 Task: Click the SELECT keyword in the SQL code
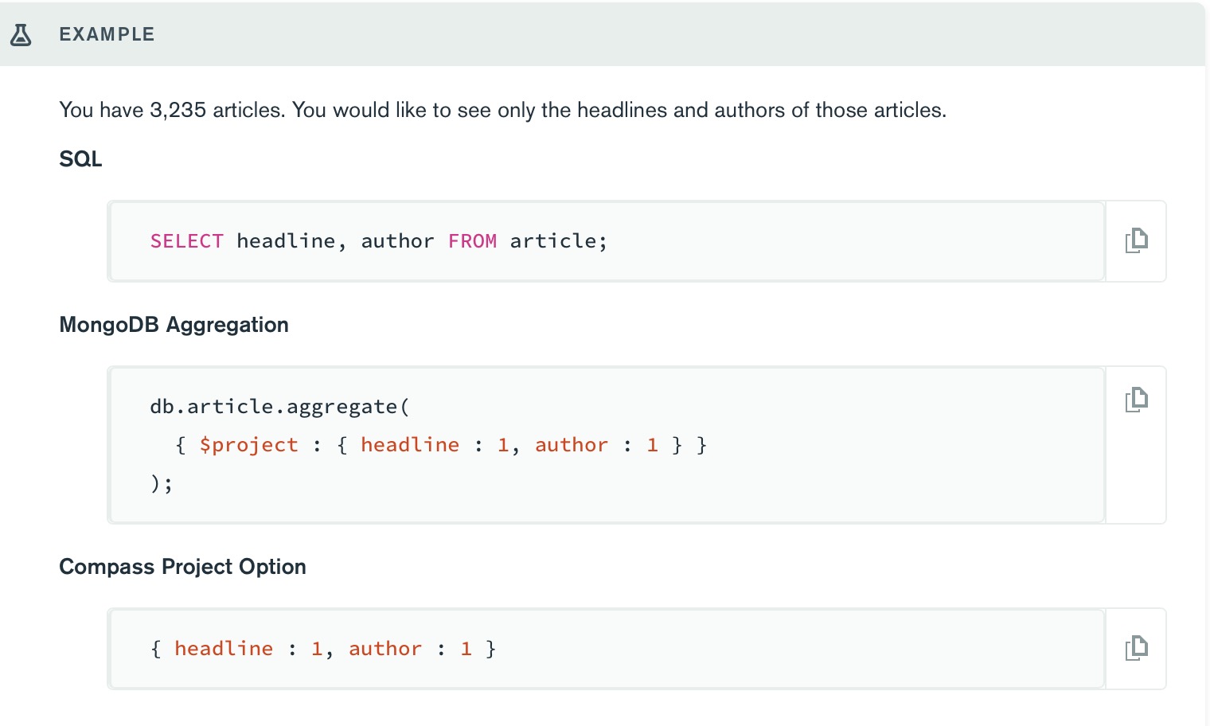pos(187,241)
